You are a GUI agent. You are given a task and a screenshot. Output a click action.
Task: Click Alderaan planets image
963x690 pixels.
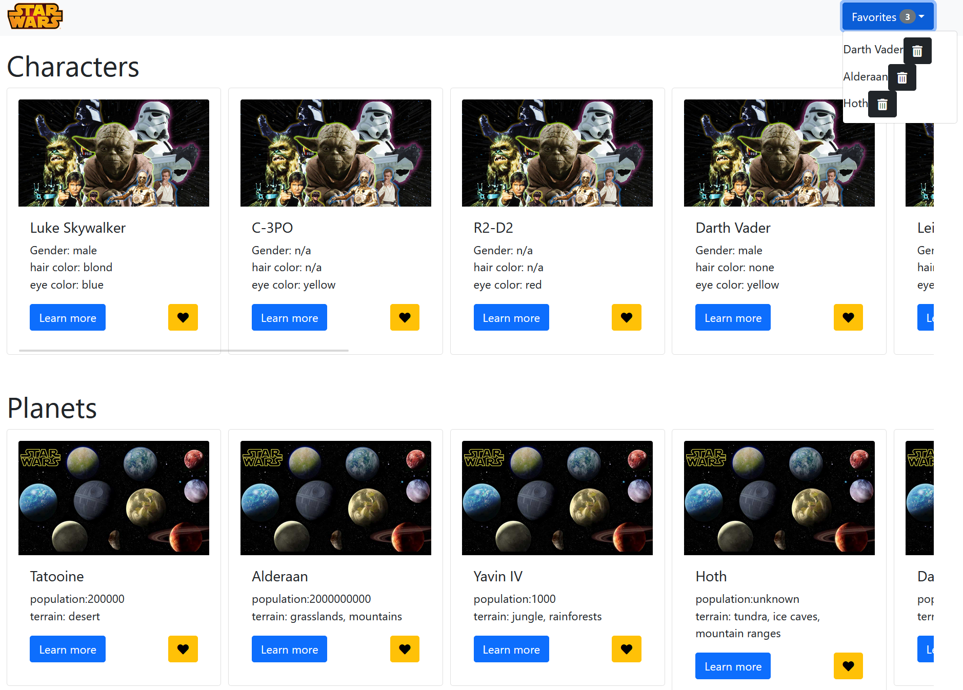click(x=336, y=498)
